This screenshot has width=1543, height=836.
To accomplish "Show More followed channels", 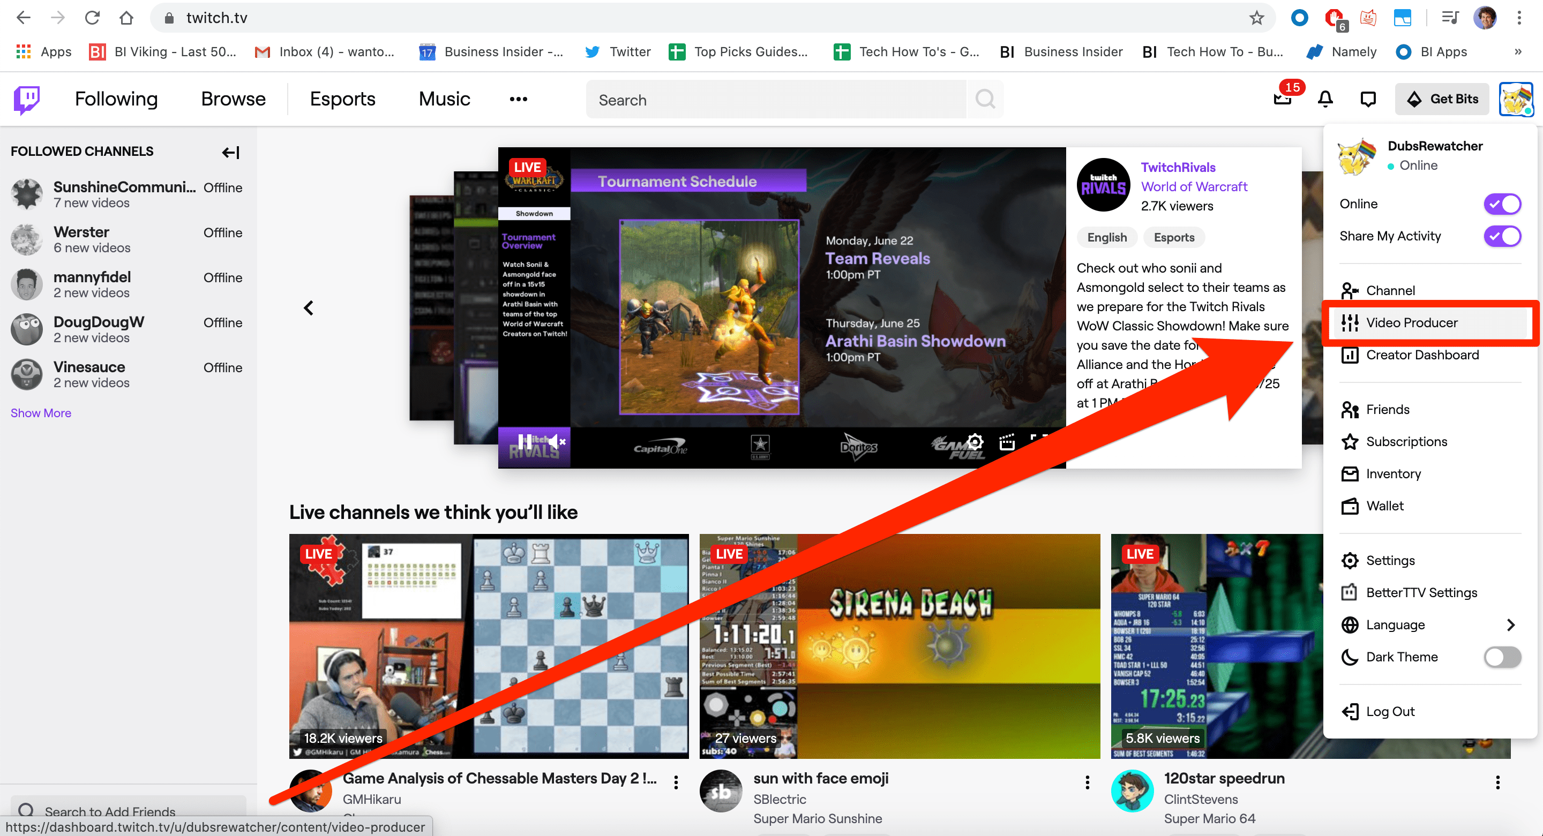I will tap(40, 412).
